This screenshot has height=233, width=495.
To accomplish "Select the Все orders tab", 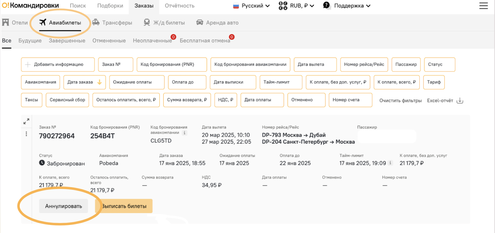I will pyautogui.click(x=6, y=41).
